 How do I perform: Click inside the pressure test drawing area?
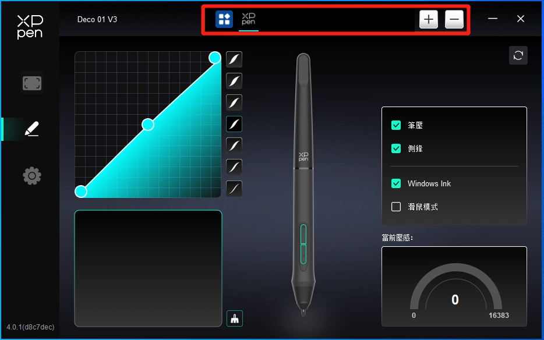tap(148, 268)
